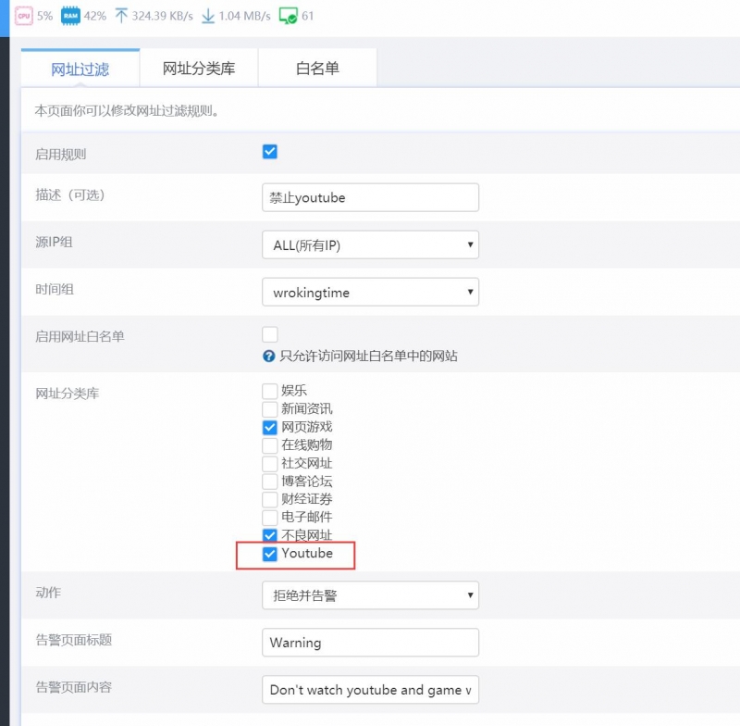Viewport: 740px width, 726px height.
Task: Click the blue help question mark icon
Action: 269,356
